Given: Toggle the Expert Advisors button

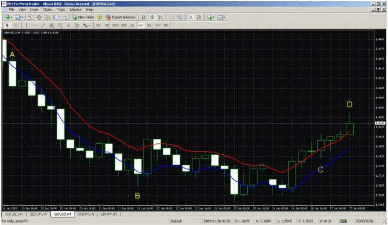Looking at the screenshot, I should click(x=120, y=17).
